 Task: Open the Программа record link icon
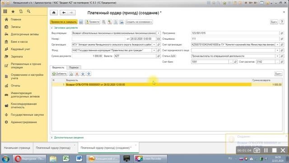pos(282,33)
